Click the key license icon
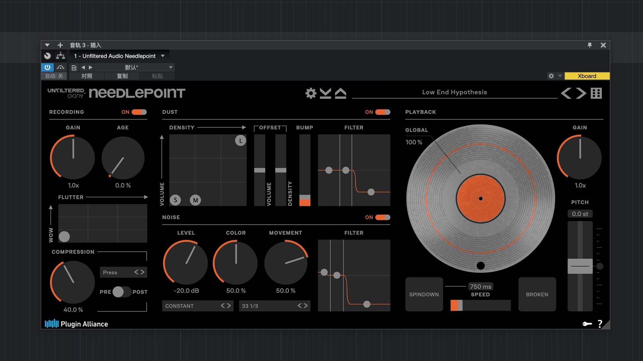This screenshot has width=643, height=361. [587, 324]
